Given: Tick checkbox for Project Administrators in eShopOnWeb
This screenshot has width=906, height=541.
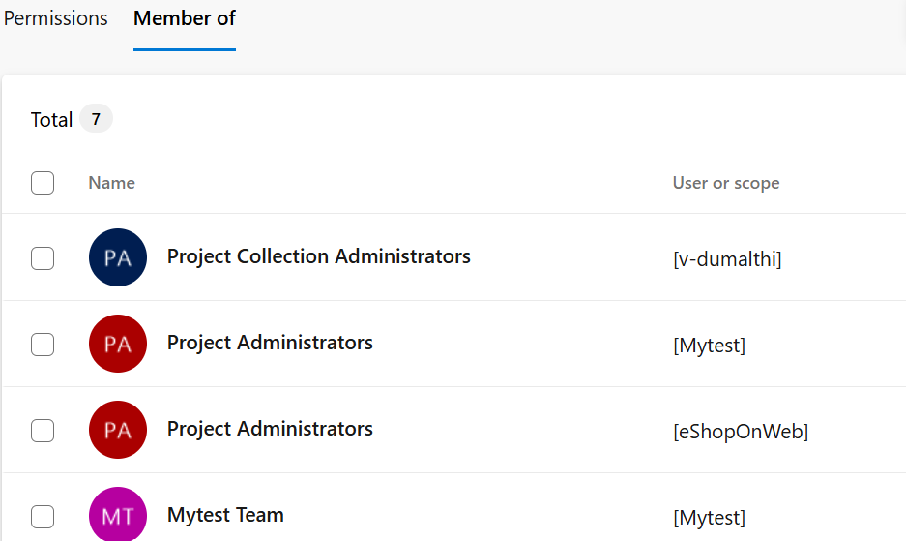Looking at the screenshot, I should 43,431.
